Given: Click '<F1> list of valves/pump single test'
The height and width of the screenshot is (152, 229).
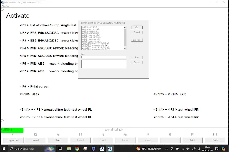Looking at the screenshot, I should pos(48,25).
